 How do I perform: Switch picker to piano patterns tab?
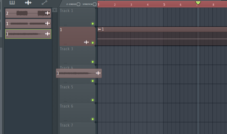point(12,3)
